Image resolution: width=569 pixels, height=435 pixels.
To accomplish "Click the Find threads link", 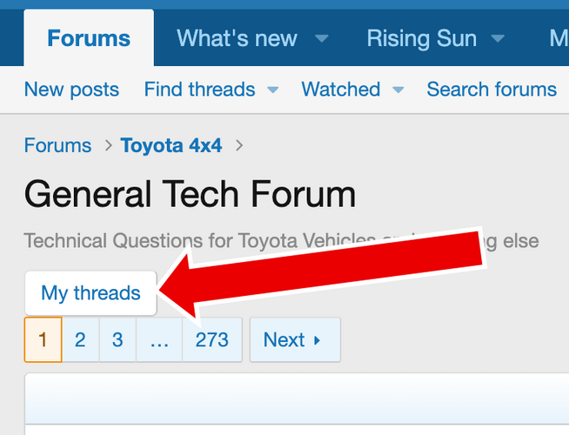I will pos(199,90).
